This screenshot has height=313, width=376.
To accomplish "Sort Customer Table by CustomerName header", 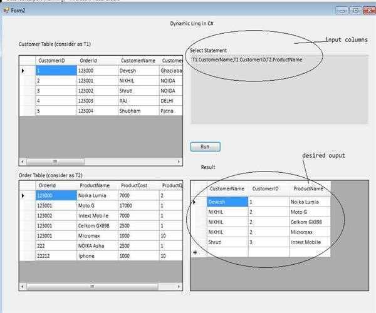I will point(138,61).
